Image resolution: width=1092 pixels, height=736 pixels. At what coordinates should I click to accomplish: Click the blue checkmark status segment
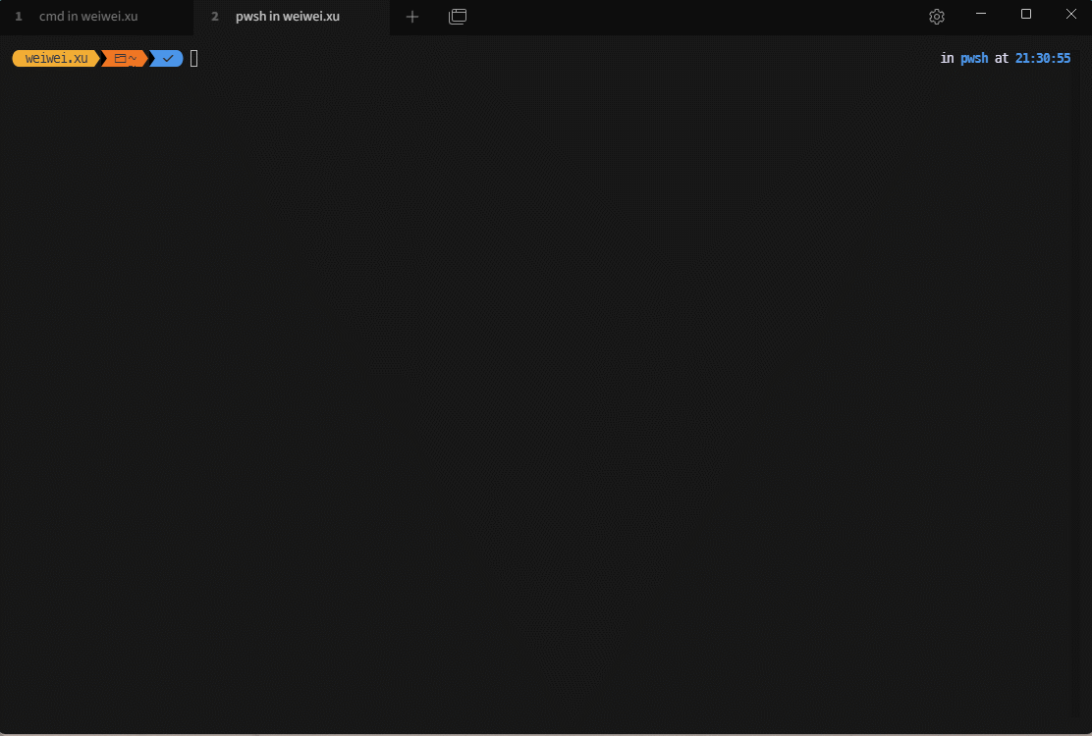coord(168,59)
